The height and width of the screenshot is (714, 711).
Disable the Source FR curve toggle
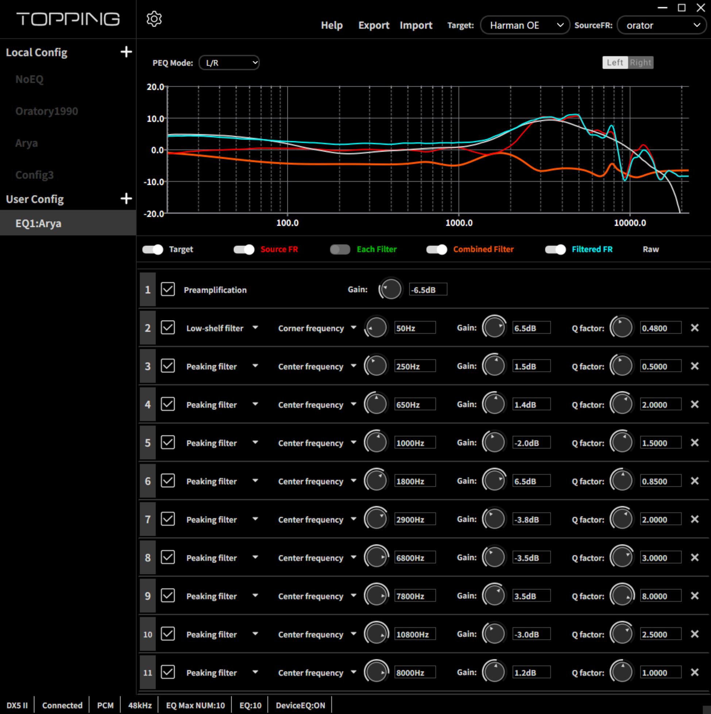(x=244, y=249)
